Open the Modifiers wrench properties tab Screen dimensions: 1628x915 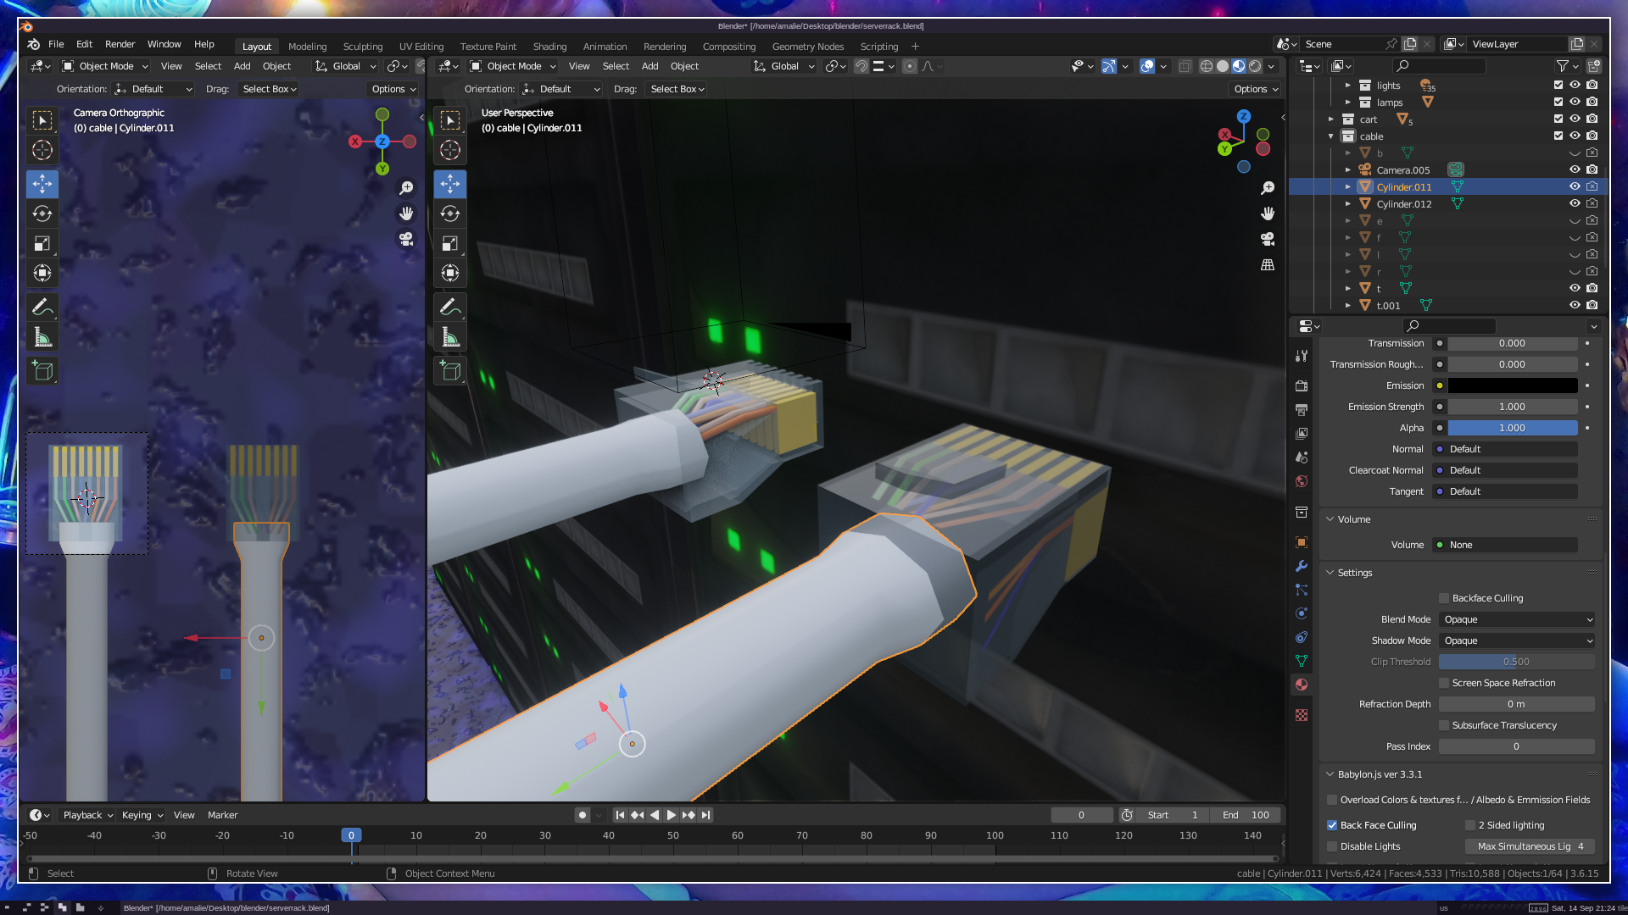click(1302, 566)
